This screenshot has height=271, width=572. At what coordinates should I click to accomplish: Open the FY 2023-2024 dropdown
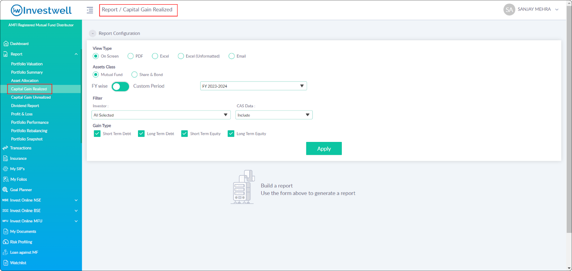tap(253, 86)
